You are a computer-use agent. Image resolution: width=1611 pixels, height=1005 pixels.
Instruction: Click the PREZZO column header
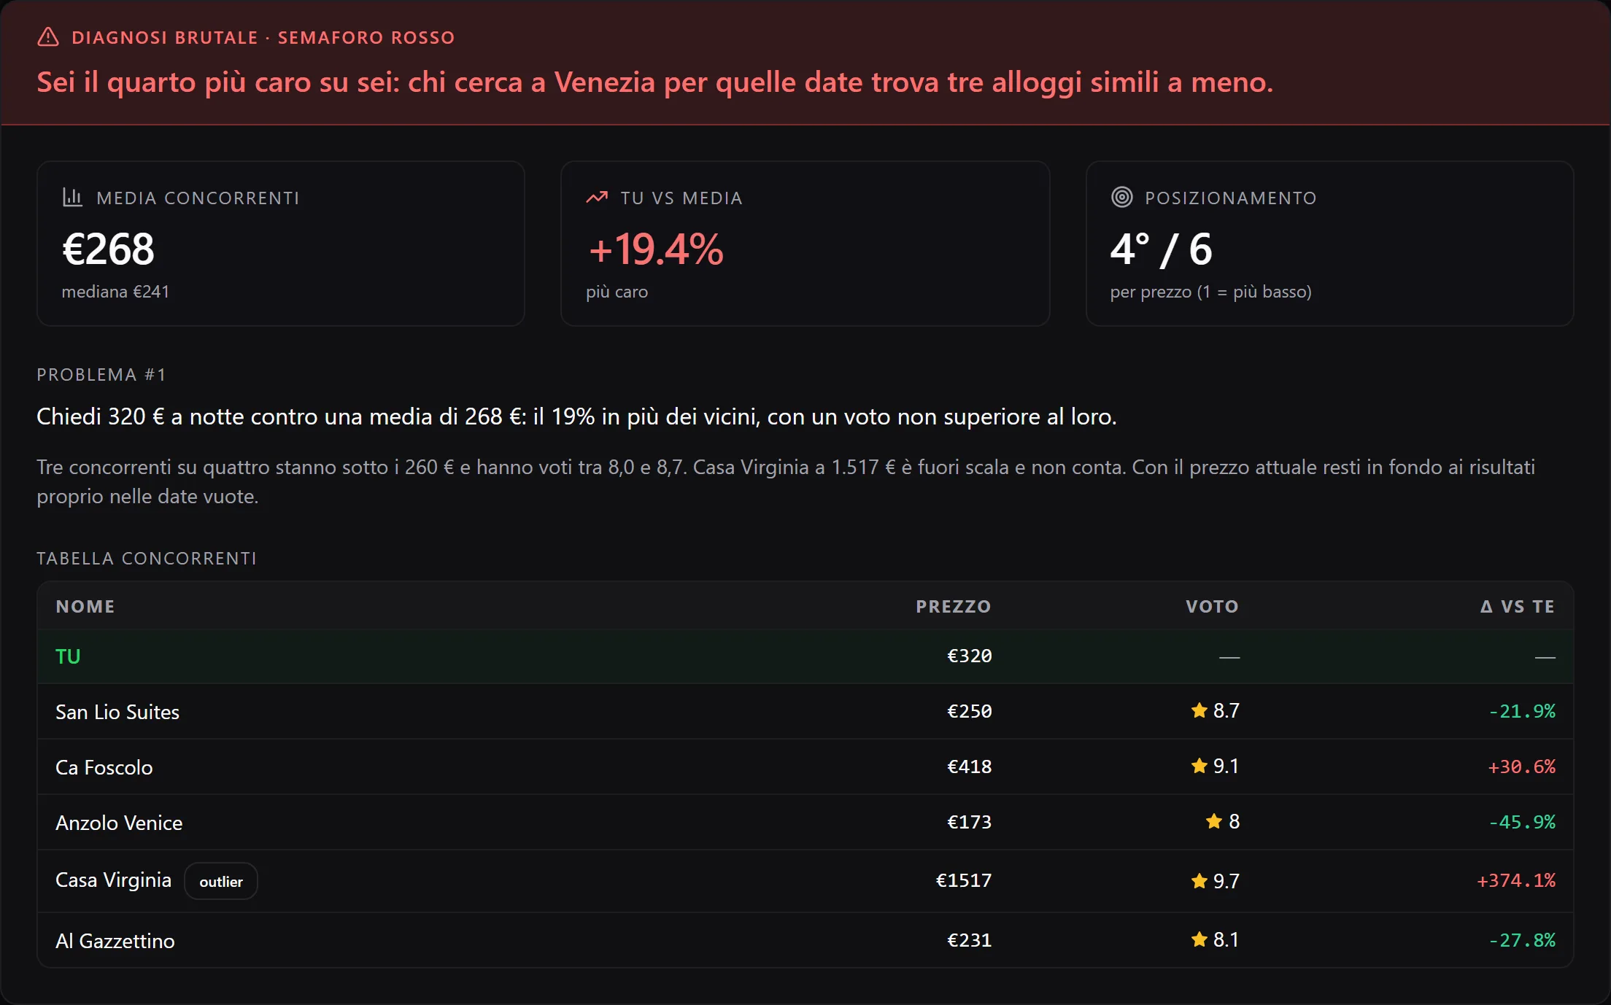(x=954, y=606)
